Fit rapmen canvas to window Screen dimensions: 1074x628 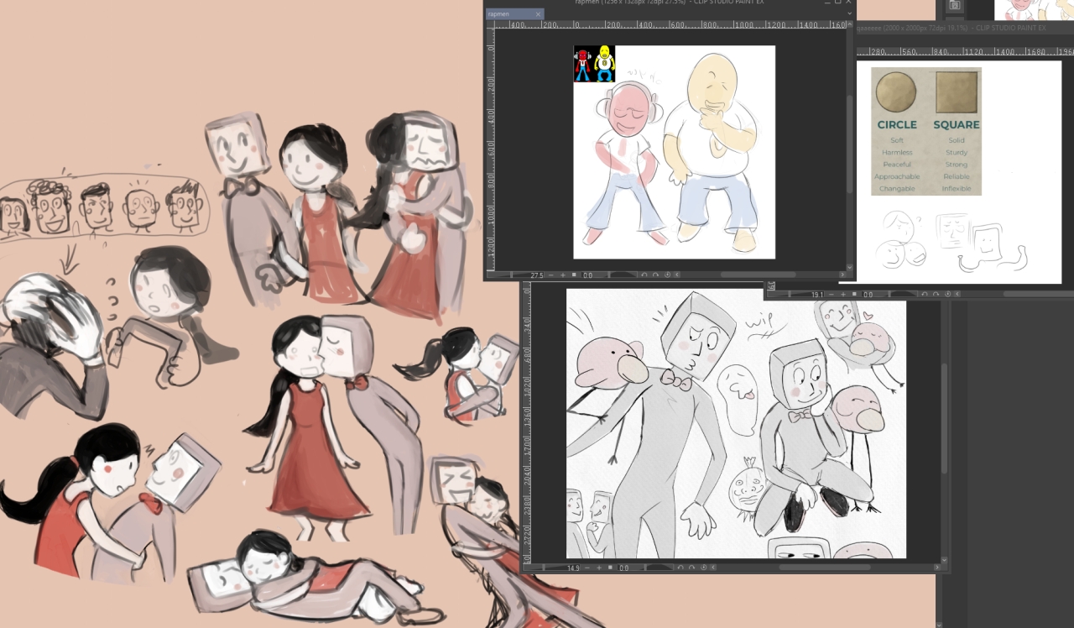[x=574, y=275]
